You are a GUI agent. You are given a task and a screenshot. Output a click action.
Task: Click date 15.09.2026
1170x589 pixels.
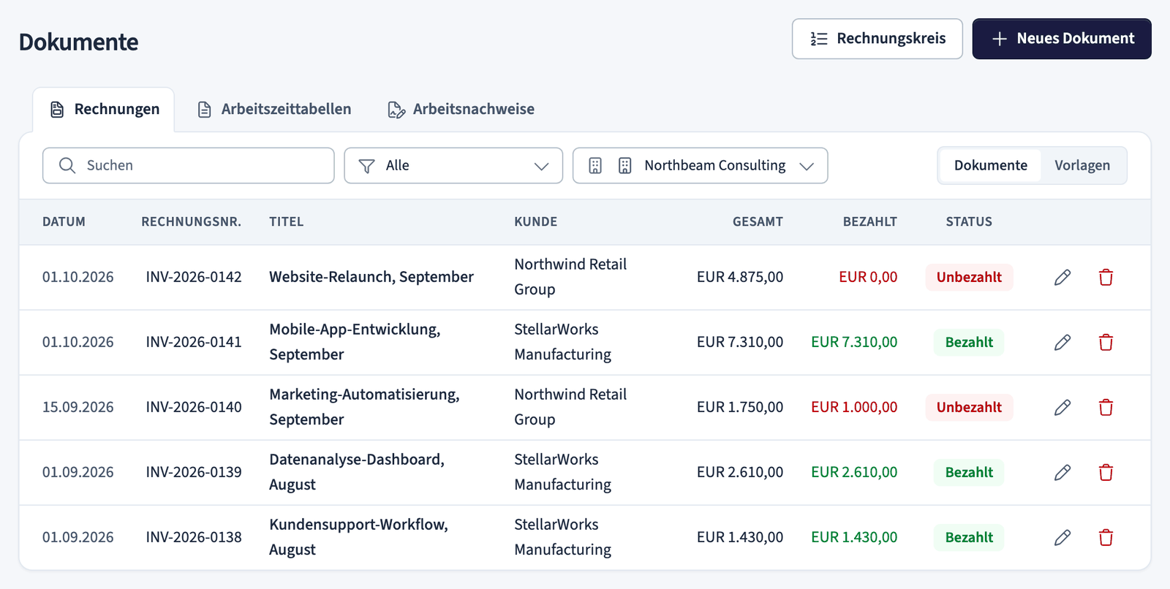click(78, 407)
